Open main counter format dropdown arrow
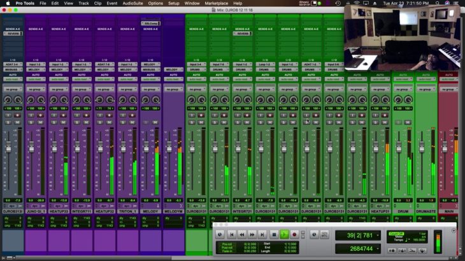 click(x=378, y=236)
